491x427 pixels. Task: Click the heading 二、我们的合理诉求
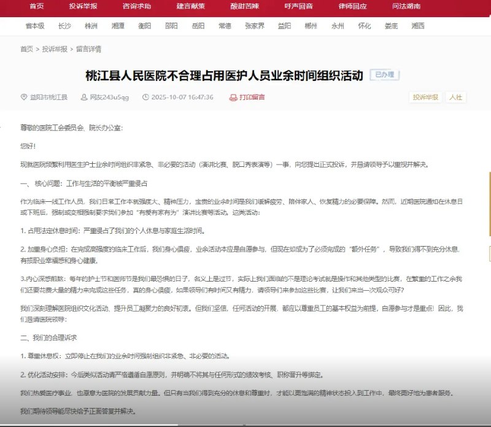48,338
